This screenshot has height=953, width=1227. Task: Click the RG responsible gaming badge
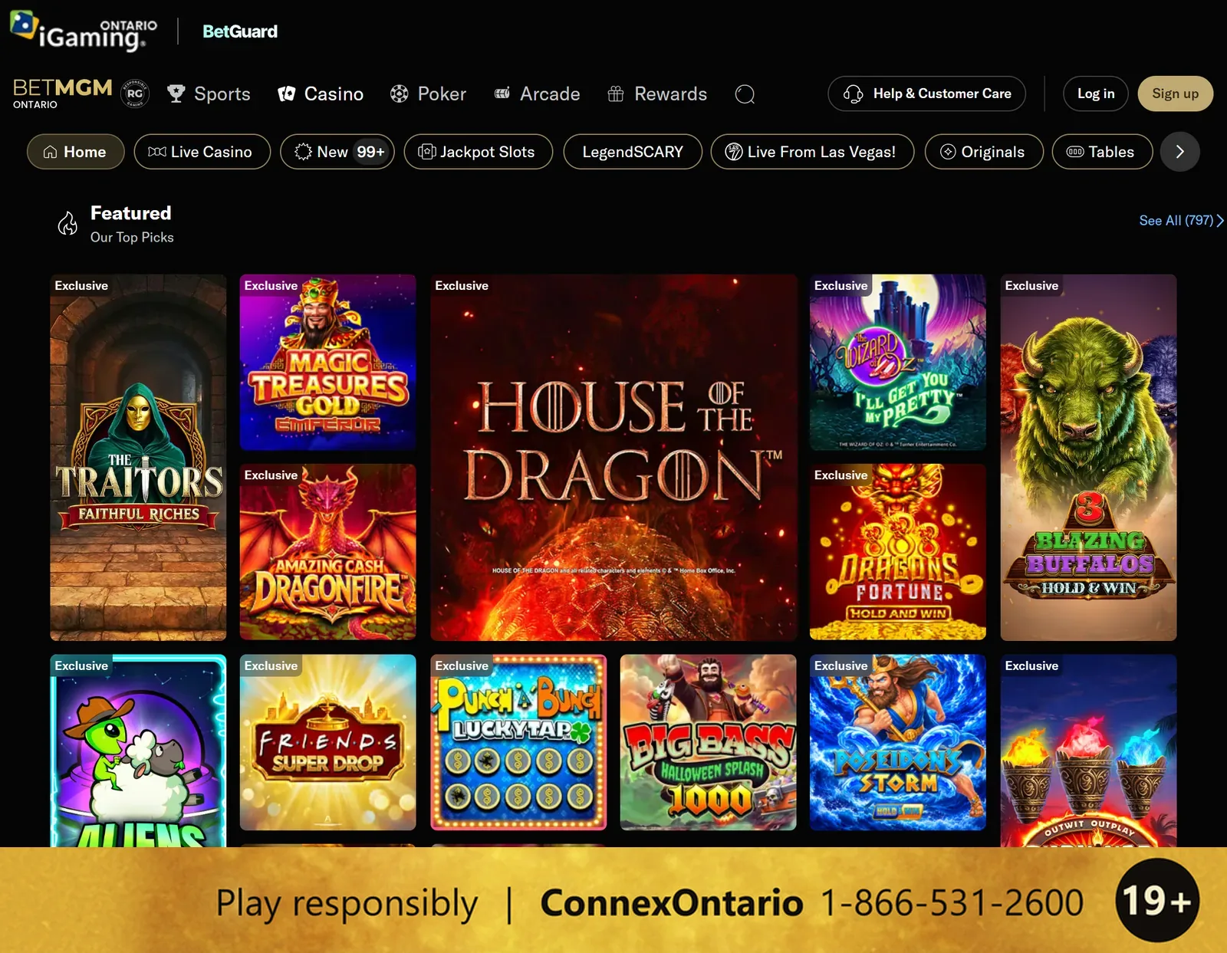pos(135,94)
